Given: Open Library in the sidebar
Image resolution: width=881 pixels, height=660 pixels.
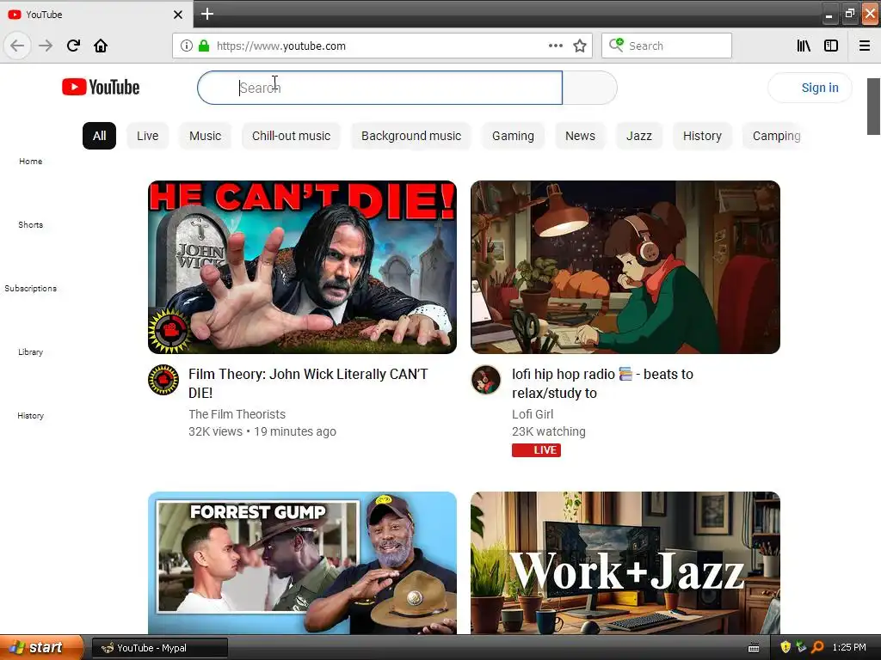Looking at the screenshot, I should 30,351.
